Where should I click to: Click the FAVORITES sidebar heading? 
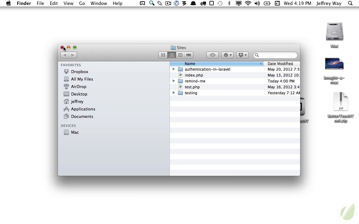coord(71,65)
